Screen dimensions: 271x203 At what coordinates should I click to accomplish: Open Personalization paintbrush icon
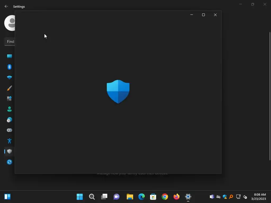point(10,88)
